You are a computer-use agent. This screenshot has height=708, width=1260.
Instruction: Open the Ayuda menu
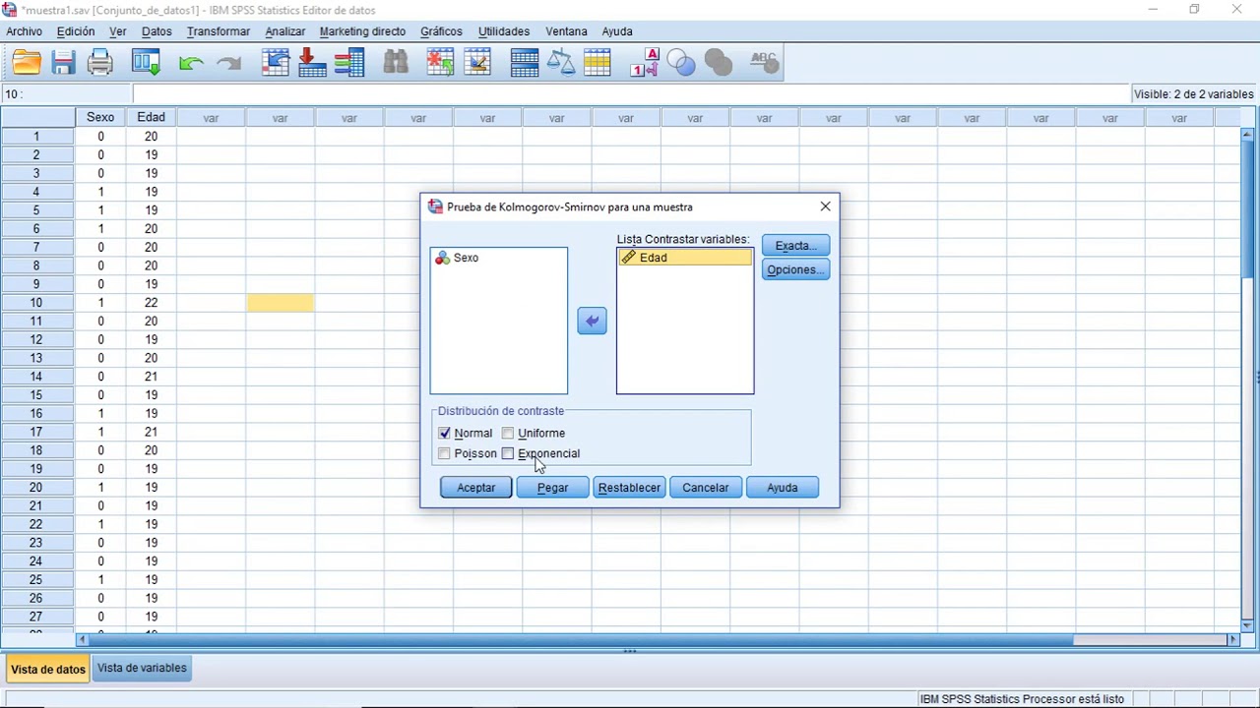[617, 31]
